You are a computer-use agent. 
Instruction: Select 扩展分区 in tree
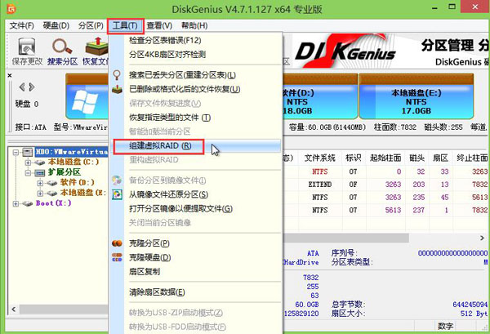(64, 172)
